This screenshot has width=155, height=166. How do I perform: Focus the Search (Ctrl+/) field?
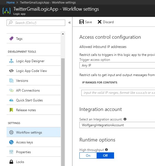36,23
